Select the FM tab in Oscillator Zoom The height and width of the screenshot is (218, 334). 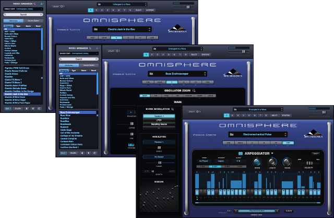click(x=156, y=96)
